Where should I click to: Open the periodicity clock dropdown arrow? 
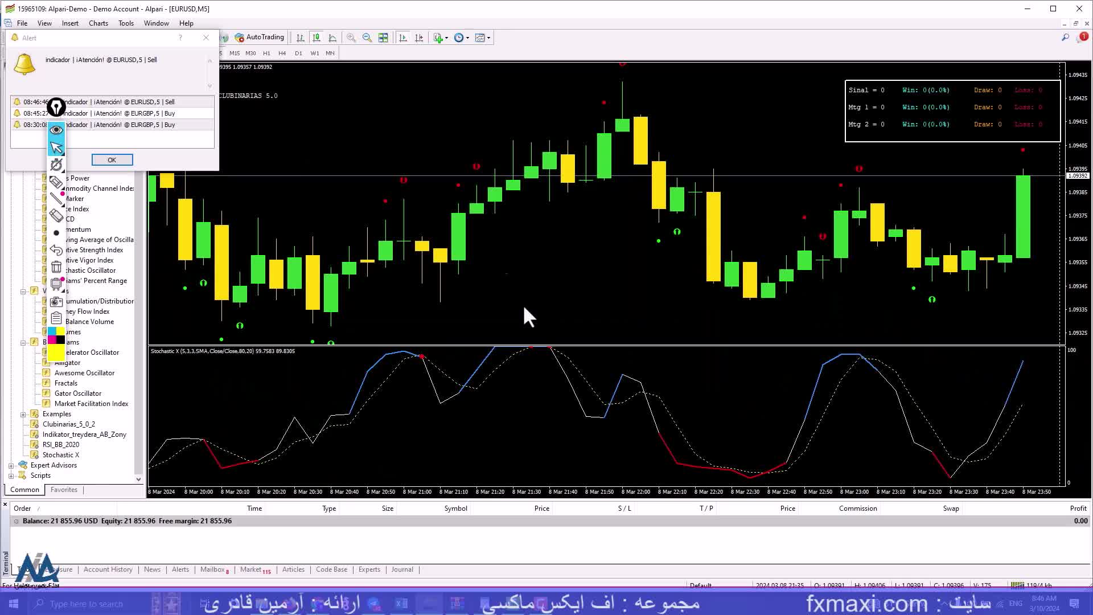pos(468,38)
